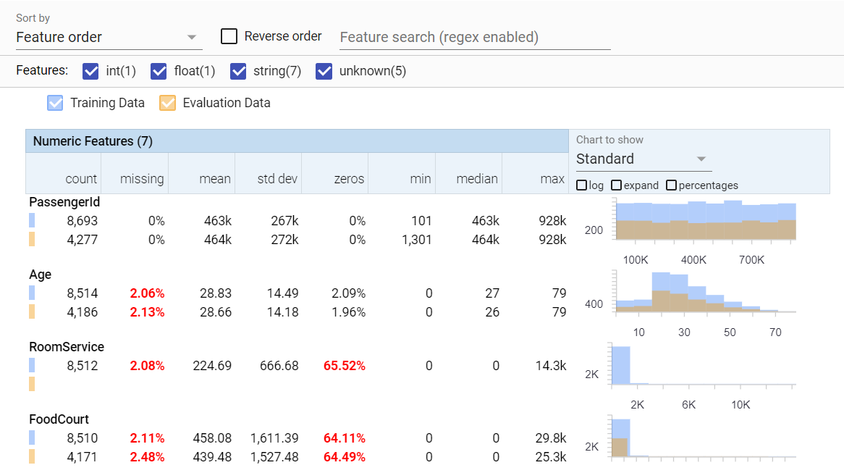Hide Evaluation Data with its checkbox
Viewport: 844px width, 473px height.
[168, 103]
